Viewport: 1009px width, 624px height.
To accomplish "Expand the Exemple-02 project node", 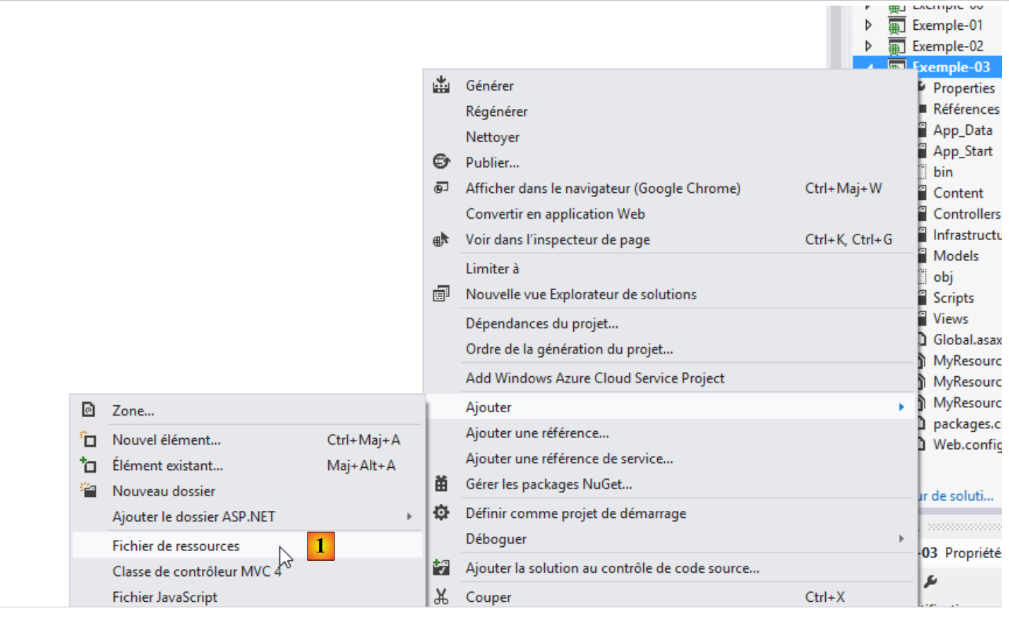I will (868, 46).
